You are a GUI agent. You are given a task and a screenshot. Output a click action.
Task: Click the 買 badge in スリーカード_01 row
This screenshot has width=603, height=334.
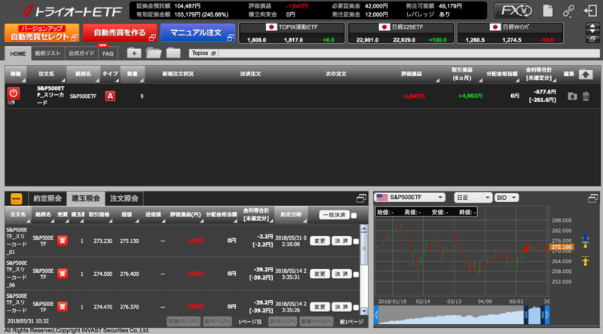click(63, 241)
